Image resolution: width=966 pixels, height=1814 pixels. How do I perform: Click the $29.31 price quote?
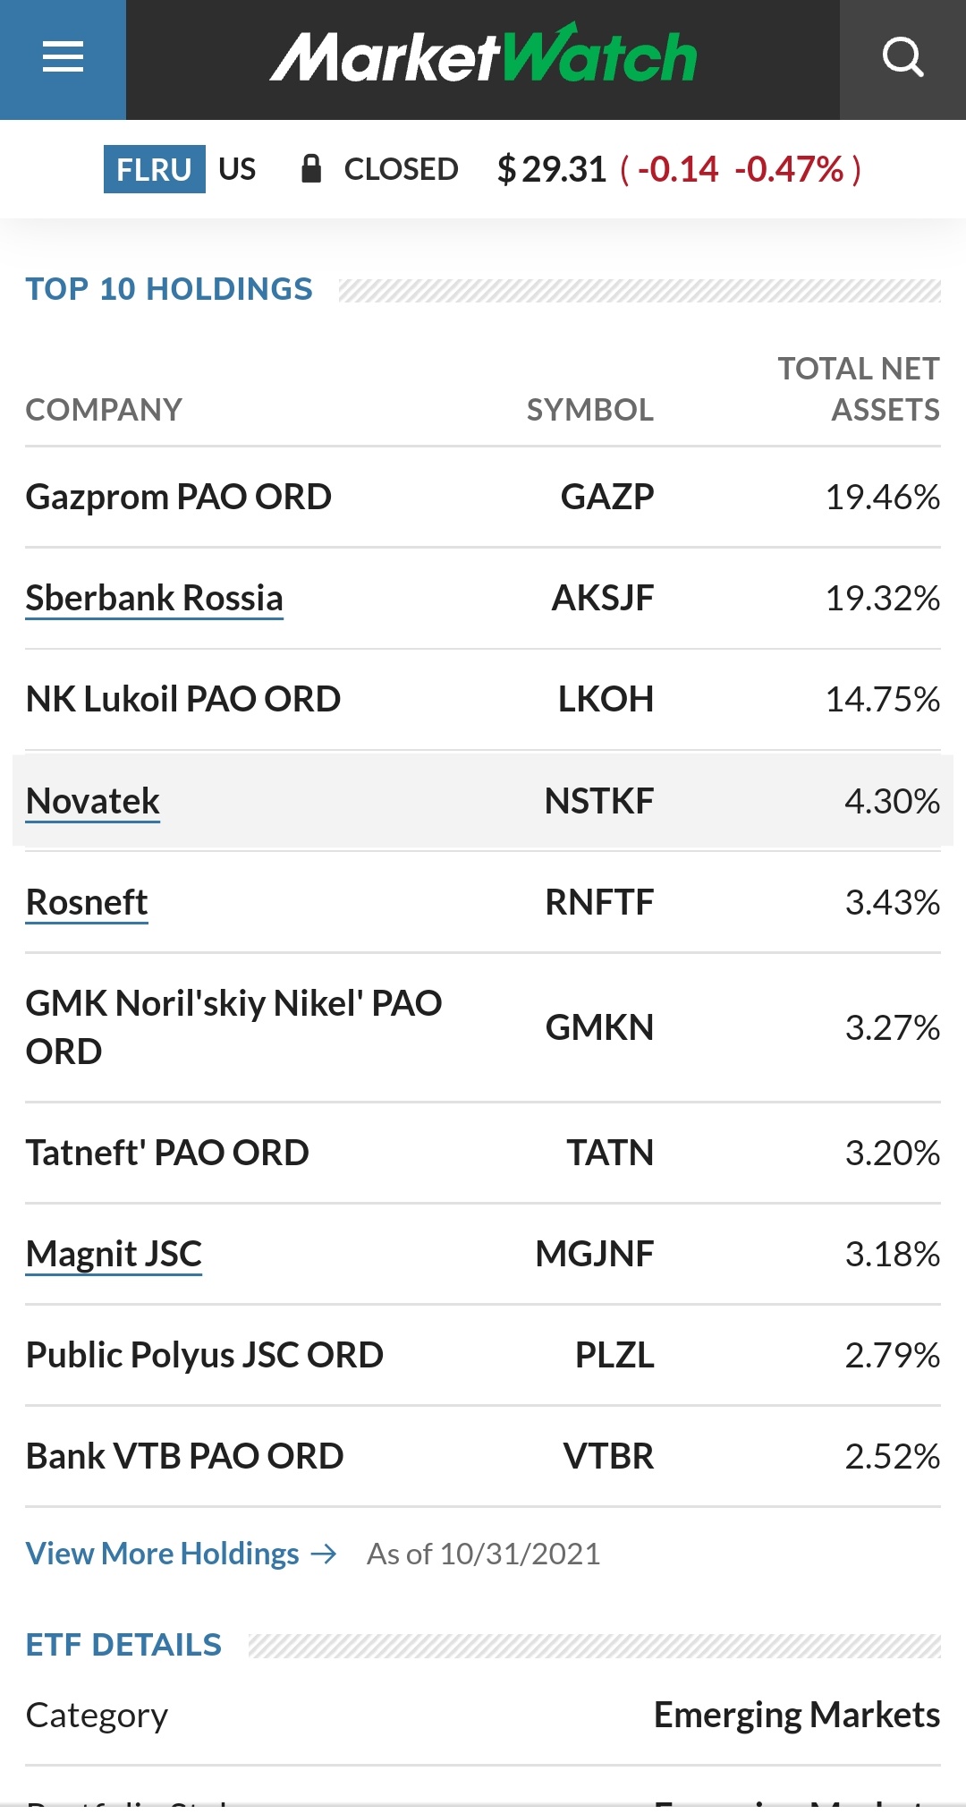552,169
